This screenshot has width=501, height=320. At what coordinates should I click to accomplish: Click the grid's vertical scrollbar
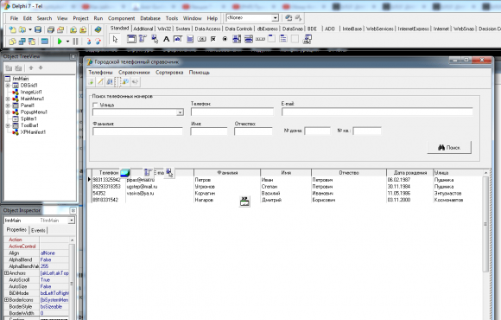(485, 224)
